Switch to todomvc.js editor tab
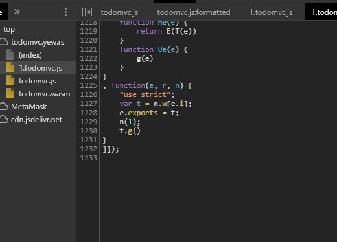 pos(119,12)
